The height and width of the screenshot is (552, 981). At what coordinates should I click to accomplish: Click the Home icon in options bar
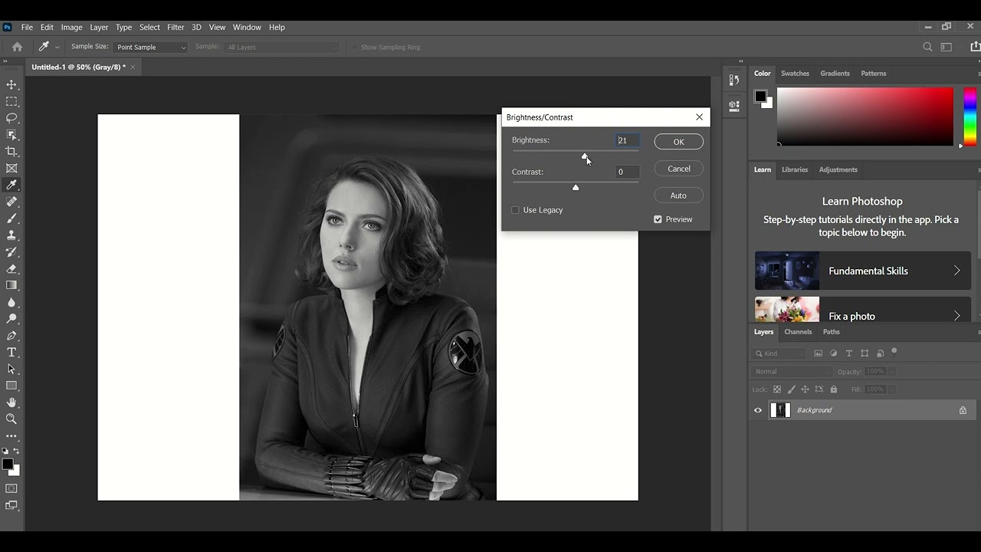coord(17,47)
